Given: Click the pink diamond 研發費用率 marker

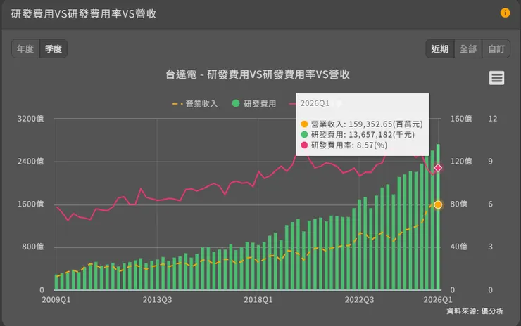Looking at the screenshot, I should pyautogui.click(x=438, y=168).
